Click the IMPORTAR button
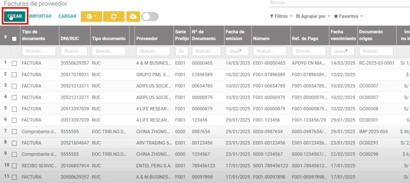 click(x=40, y=16)
